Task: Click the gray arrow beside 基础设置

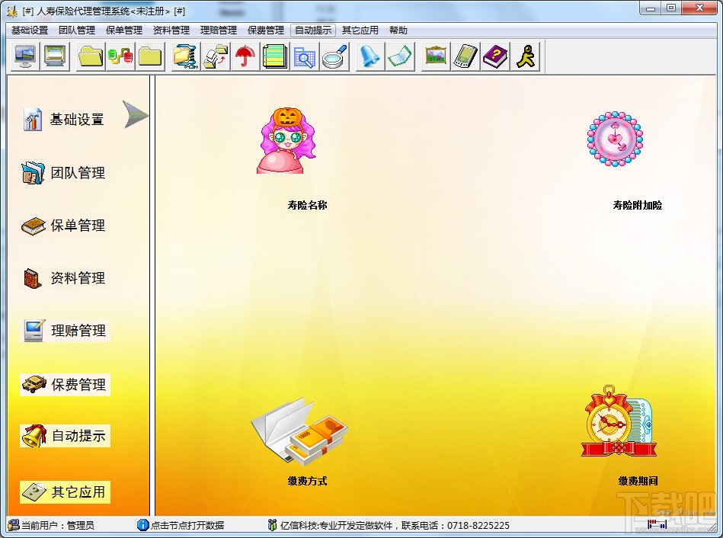Action: 136,114
